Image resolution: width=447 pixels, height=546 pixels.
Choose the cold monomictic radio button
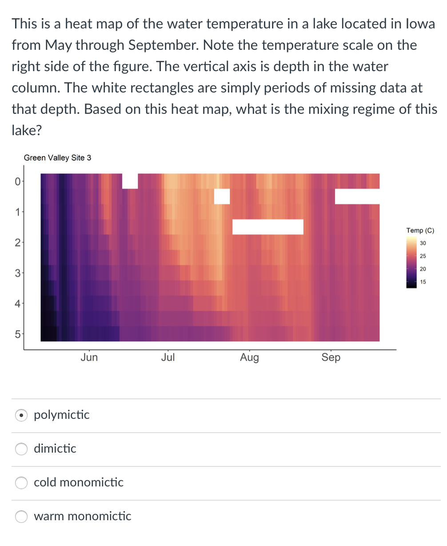21,483
